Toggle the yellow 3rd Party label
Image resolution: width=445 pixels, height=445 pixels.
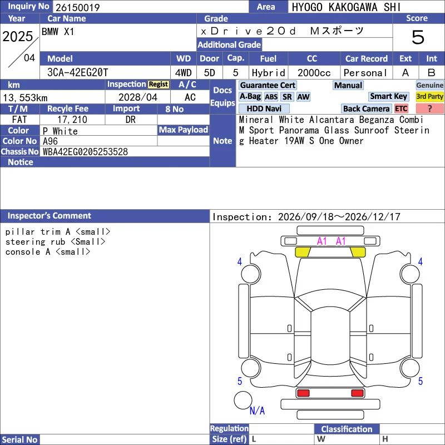click(x=429, y=97)
